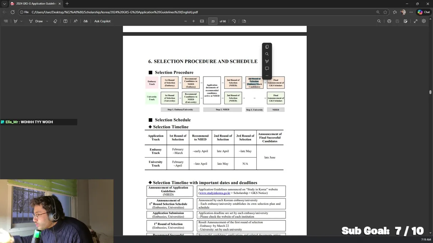Image resolution: width=433 pixels, height=243 pixels.
Task: Open the Copilot Chat button
Action: (424, 12)
